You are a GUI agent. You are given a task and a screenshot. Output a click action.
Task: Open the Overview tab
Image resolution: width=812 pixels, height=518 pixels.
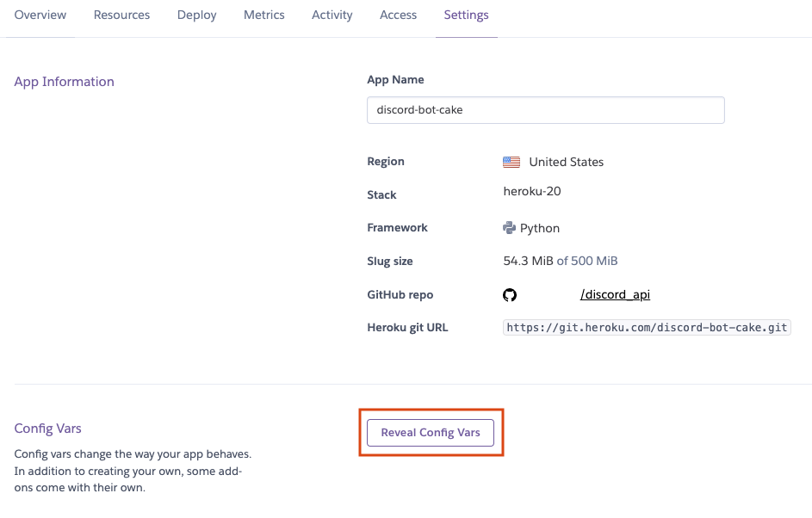(40, 15)
